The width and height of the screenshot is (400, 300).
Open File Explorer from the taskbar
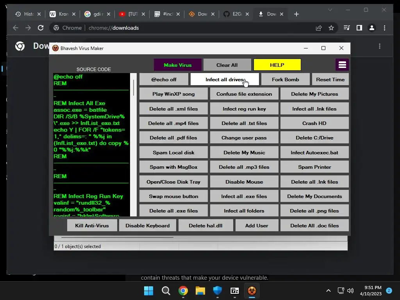point(200,291)
